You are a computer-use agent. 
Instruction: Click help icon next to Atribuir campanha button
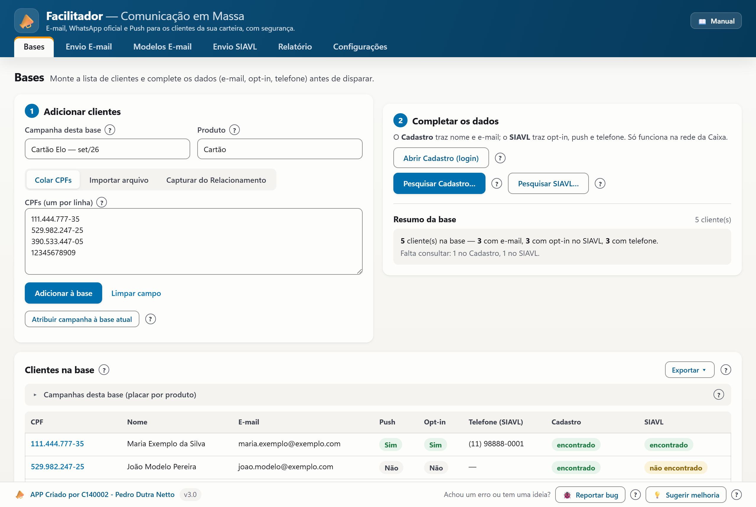coord(150,319)
